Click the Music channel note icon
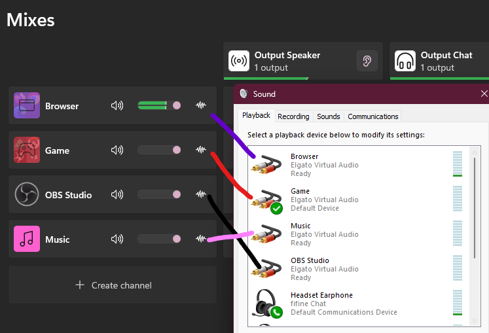 point(27,239)
